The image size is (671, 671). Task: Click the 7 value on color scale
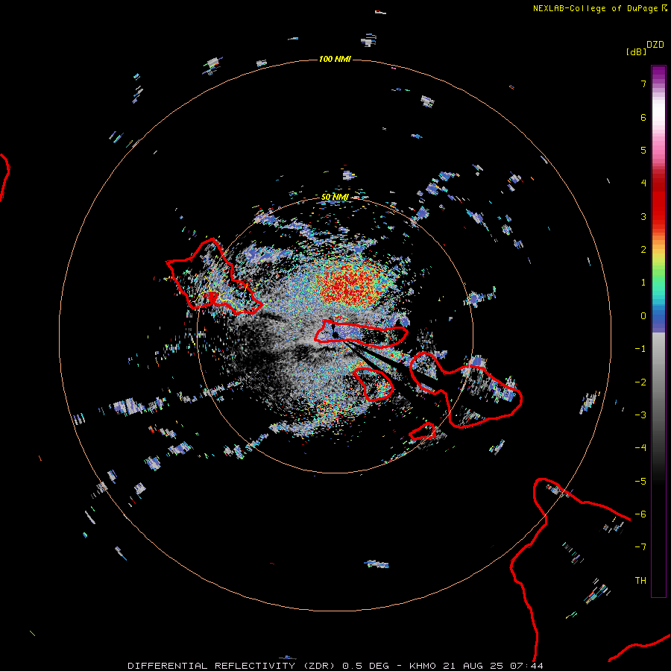point(643,84)
